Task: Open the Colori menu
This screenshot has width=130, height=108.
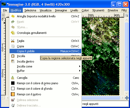Action: click(x=85, y=10)
